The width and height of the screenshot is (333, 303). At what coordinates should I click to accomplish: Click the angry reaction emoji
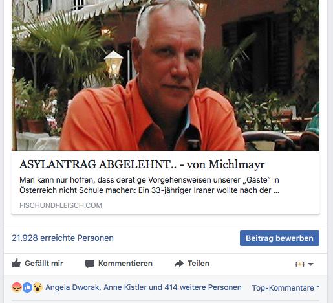pyautogui.click(x=17, y=287)
